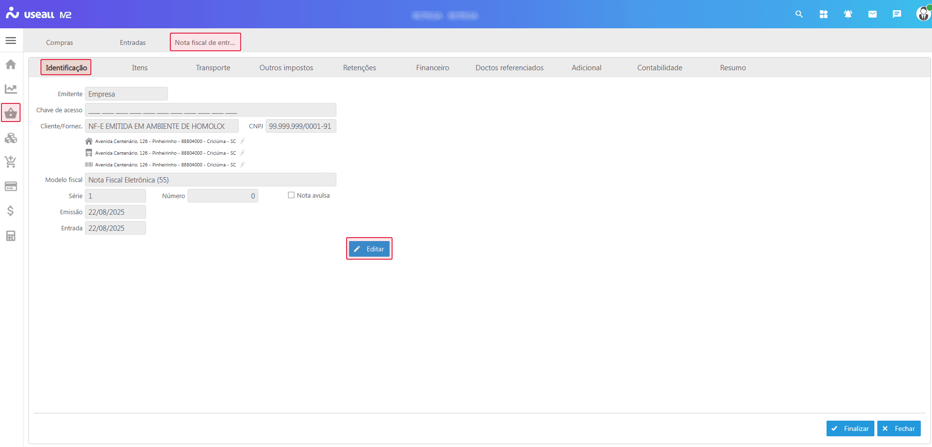Click the Finalizar button
The height and width of the screenshot is (447, 932).
[850, 428]
